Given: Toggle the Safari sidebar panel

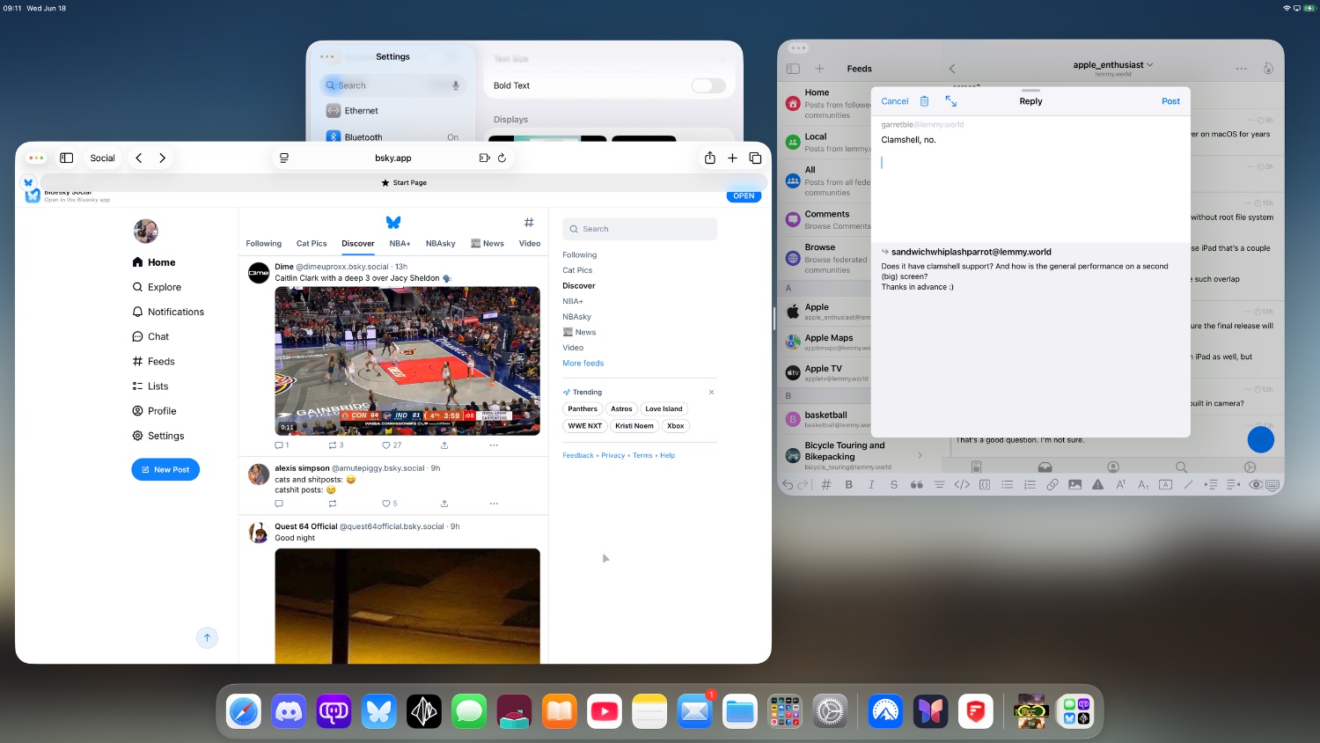Looking at the screenshot, I should (66, 158).
